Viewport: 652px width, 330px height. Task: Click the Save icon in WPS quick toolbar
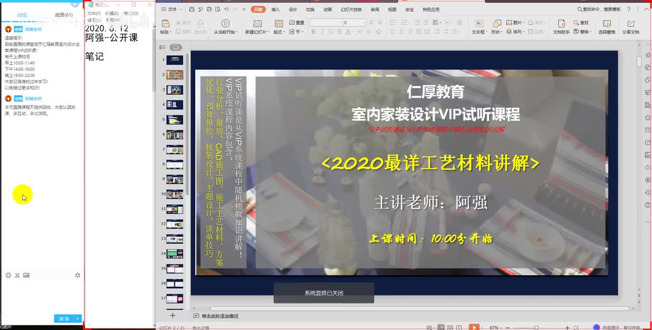click(191, 9)
